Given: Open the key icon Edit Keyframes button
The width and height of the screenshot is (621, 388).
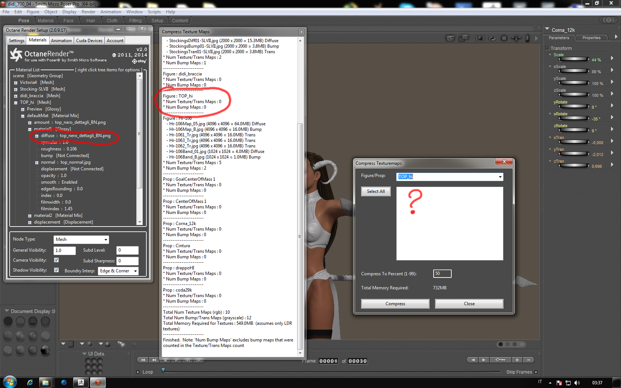Looking at the screenshot, I should 501,360.
